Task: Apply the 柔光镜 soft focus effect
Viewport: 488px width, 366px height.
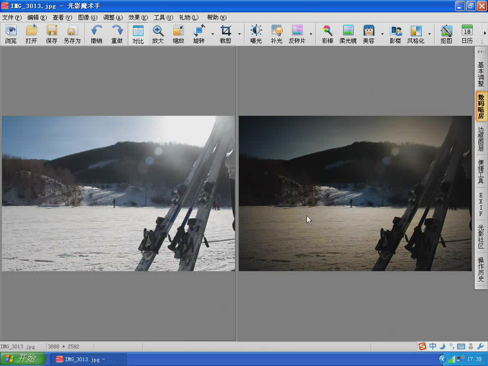Action: click(348, 34)
